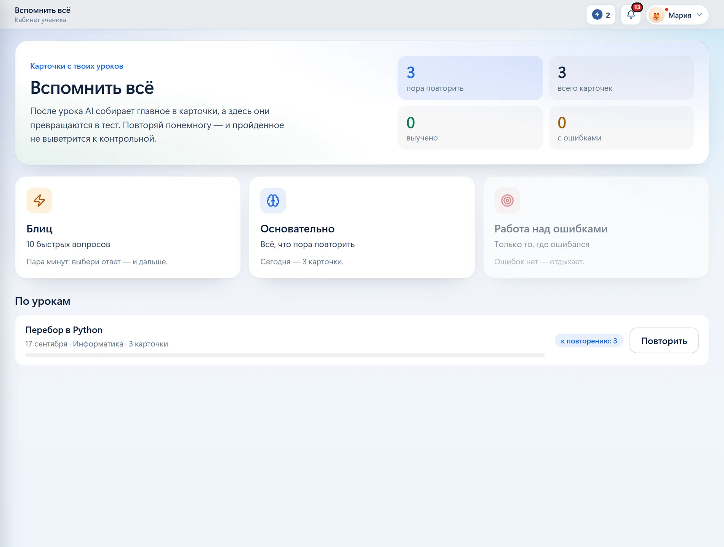
Task: Click the 'Вспомнить всё' header title
Action: (42, 10)
